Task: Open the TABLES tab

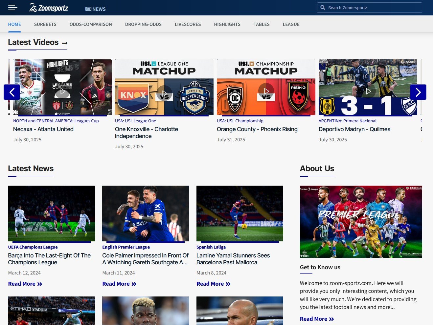Action: click(262, 24)
